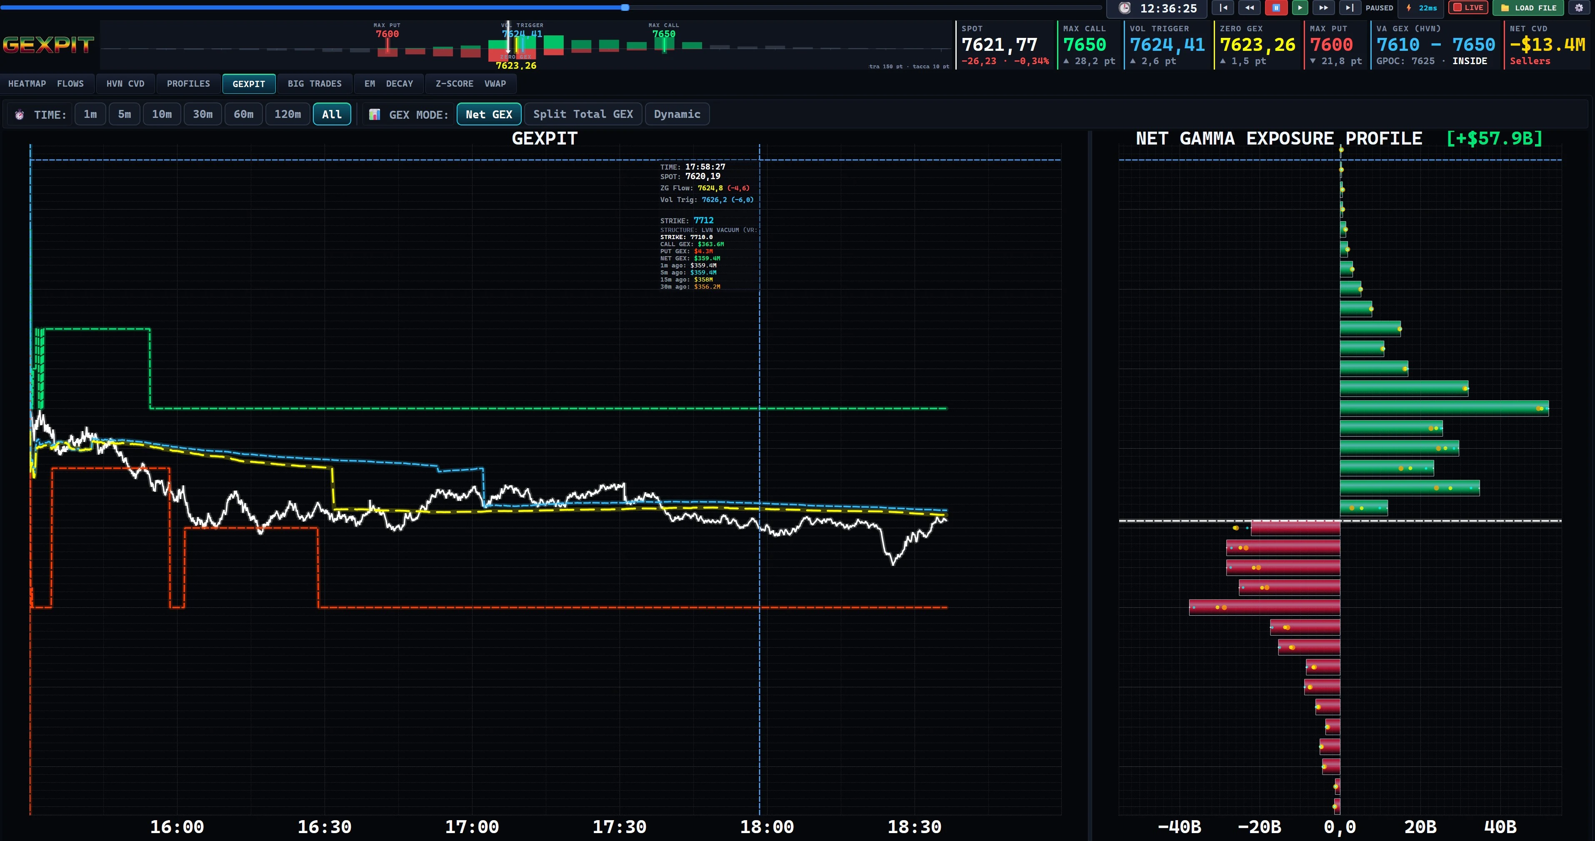Screen dimensions: 1595x841
Task: Set the time range to 30m
Action: 202,115
